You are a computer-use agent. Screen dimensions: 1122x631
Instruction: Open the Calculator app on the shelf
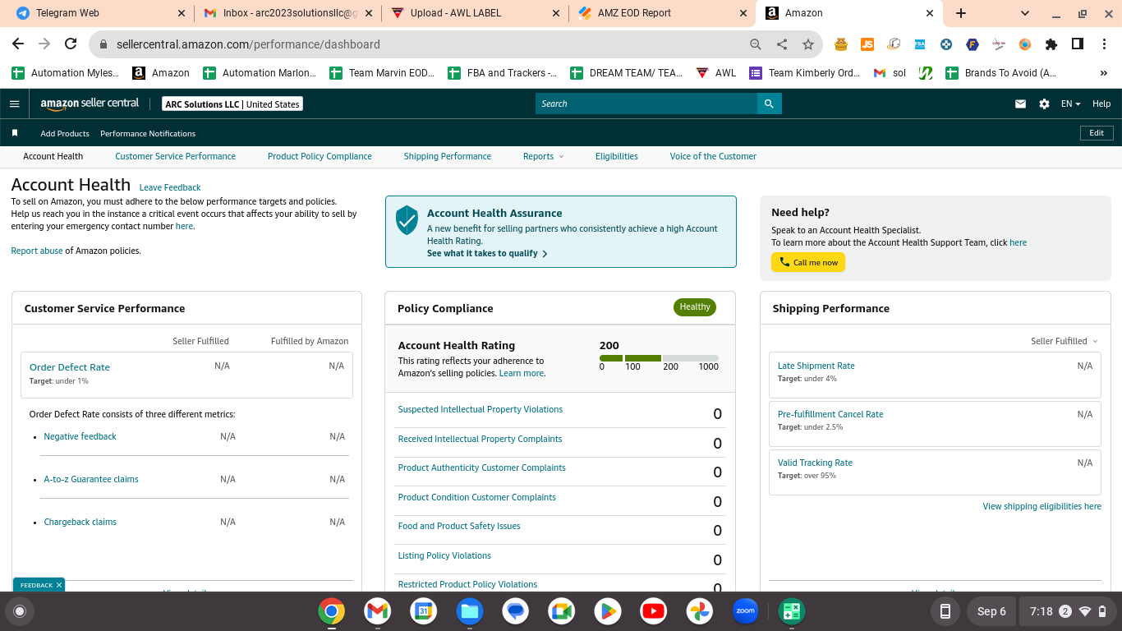click(x=791, y=611)
